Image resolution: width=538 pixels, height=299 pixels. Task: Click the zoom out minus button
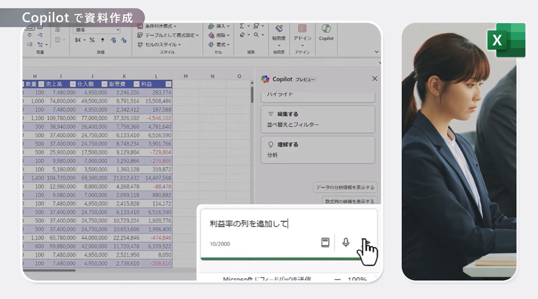[x=337, y=279]
